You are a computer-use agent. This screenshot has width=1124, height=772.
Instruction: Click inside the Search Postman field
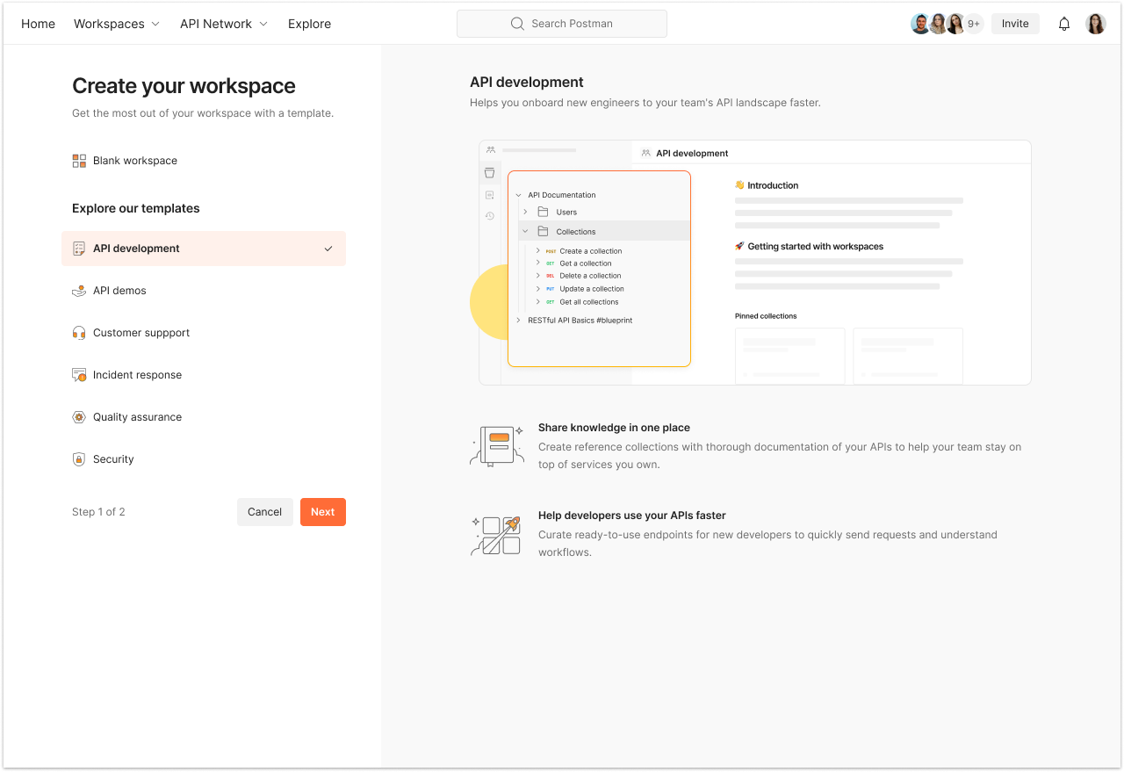coord(571,24)
